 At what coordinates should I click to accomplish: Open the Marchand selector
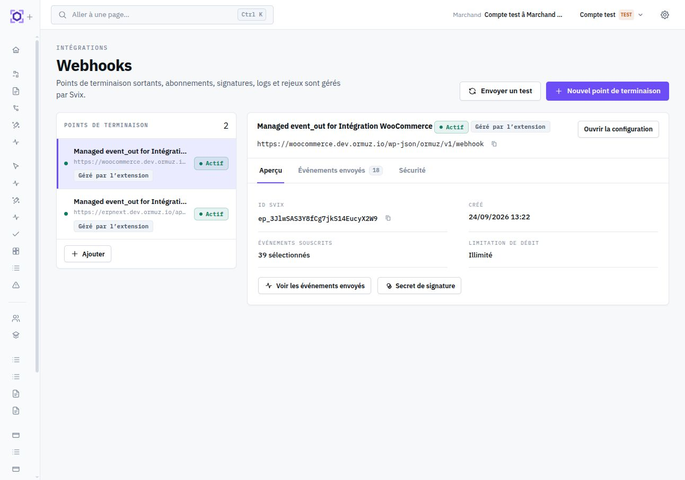[x=508, y=15]
